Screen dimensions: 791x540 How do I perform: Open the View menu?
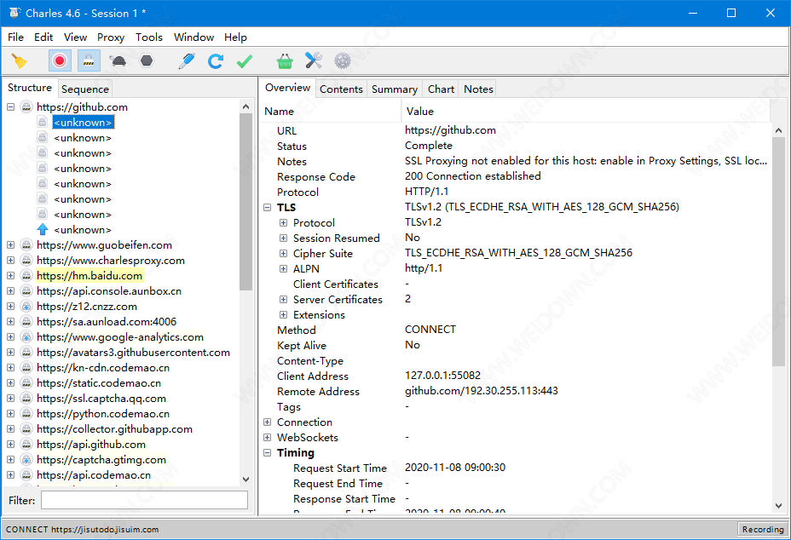pyautogui.click(x=75, y=37)
